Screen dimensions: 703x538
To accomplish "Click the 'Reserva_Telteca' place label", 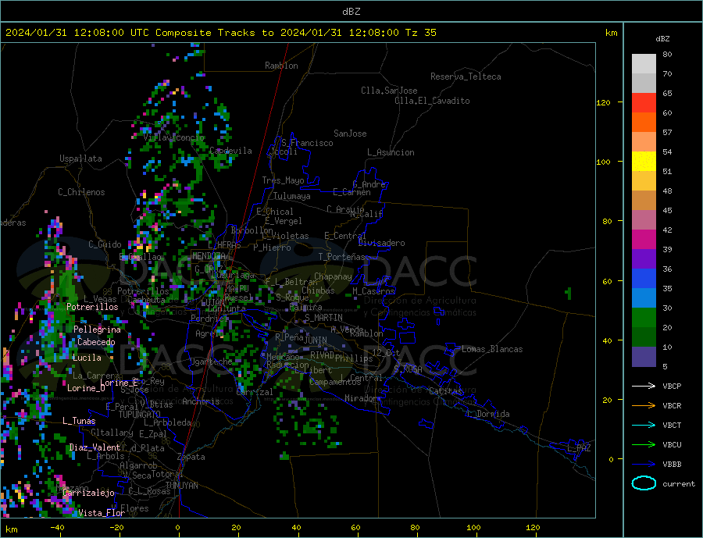I will 466,77.
